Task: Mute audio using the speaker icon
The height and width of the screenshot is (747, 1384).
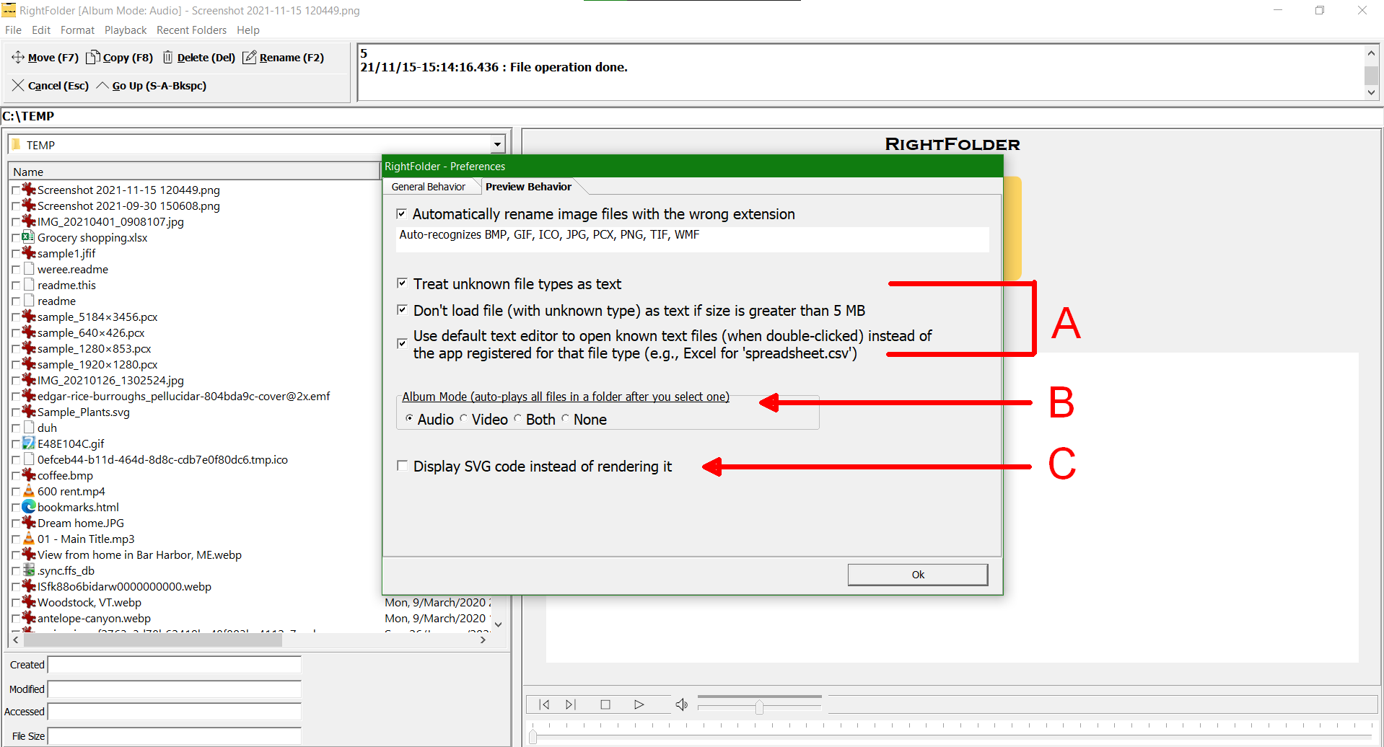Action: (x=682, y=704)
